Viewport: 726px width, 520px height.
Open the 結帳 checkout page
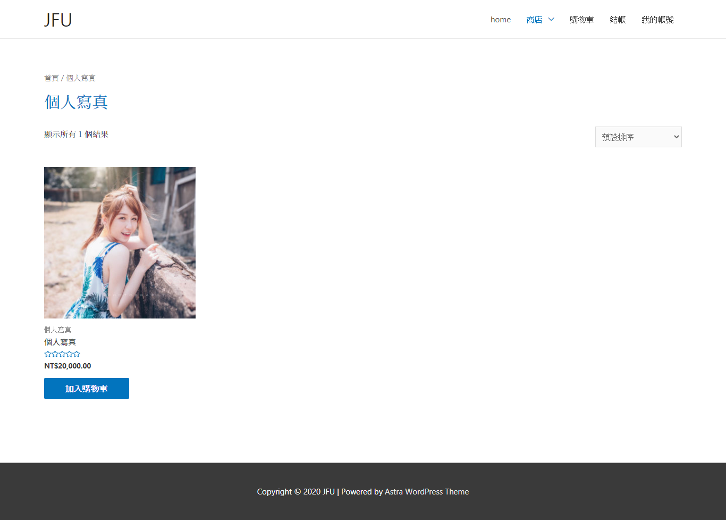pyautogui.click(x=618, y=20)
